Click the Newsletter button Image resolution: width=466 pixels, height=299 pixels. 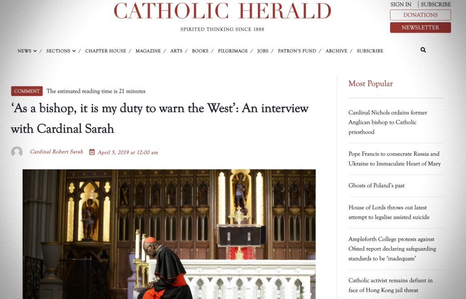420,28
